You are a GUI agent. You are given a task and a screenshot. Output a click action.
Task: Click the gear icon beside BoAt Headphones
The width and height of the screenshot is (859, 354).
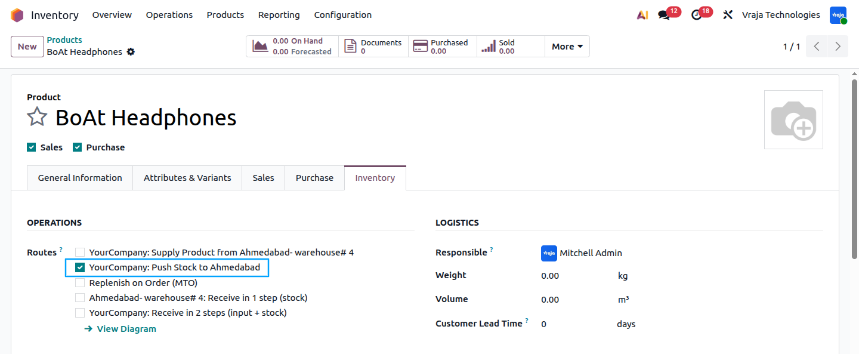[131, 52]
